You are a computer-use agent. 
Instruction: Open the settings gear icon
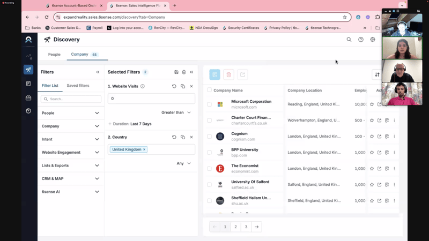(373, 40)
